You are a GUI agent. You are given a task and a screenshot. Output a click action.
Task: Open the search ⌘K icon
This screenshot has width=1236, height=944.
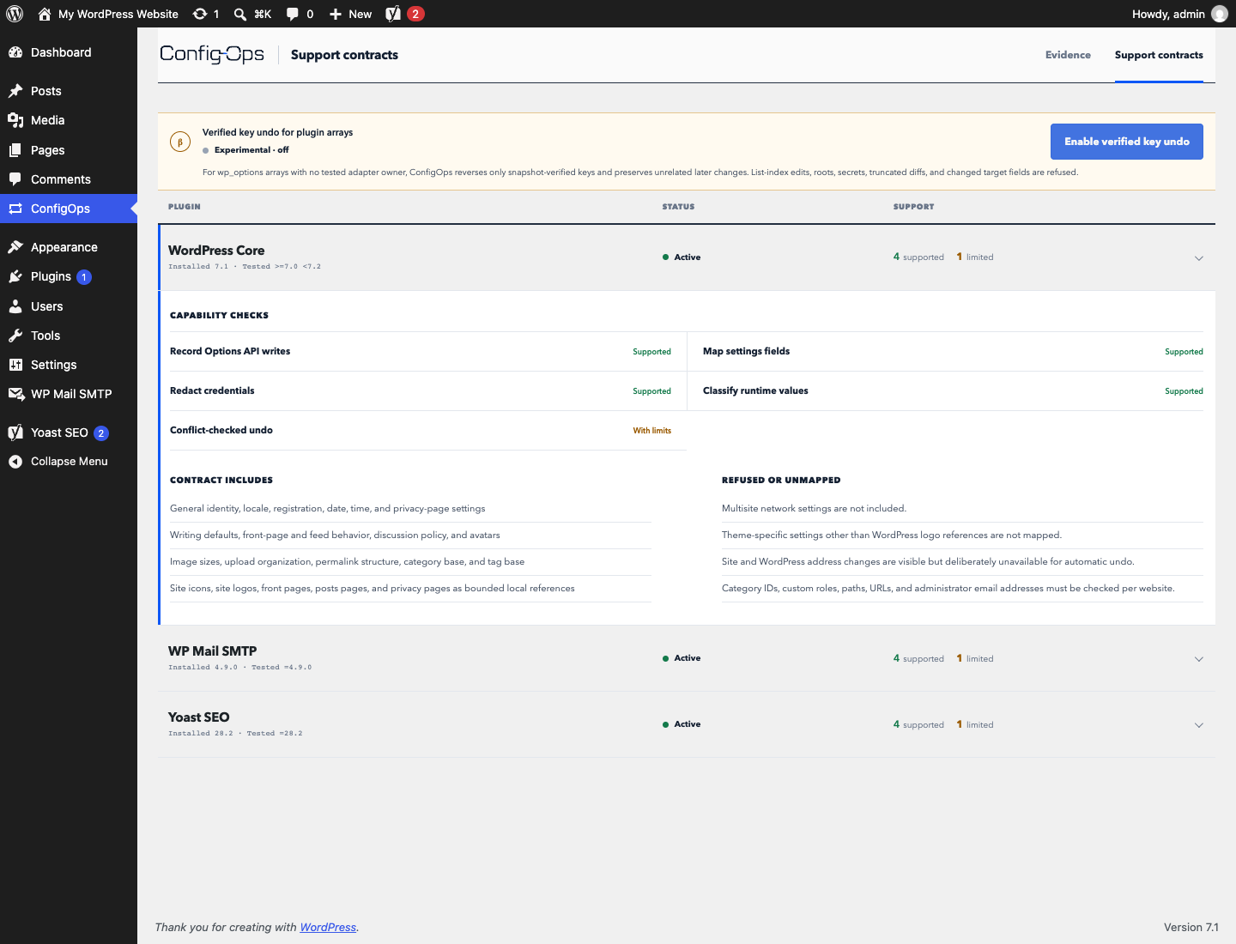coord(240,14)
